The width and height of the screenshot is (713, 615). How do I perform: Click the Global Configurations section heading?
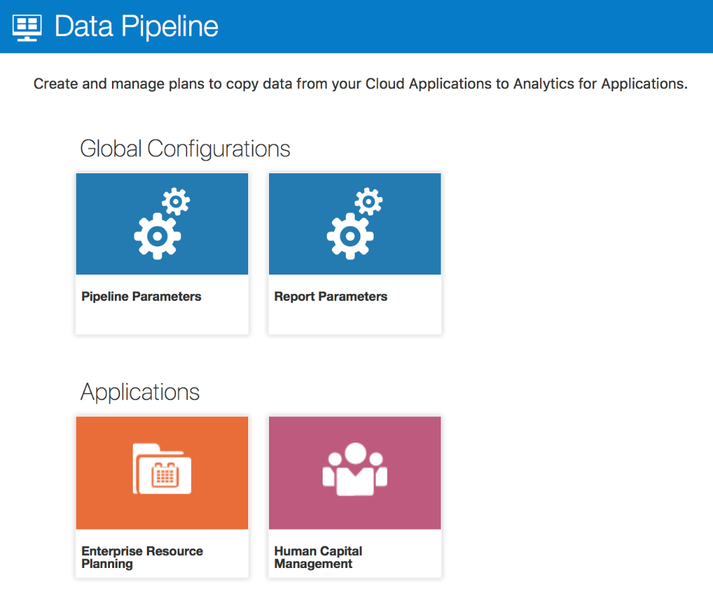click(x=185, y=148)
